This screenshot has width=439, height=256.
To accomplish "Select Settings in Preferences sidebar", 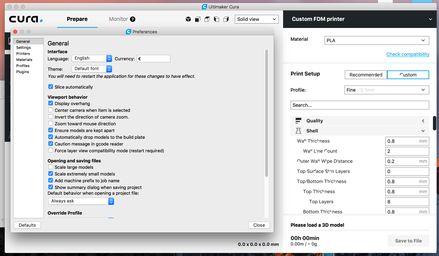I will tap(28, 47).
